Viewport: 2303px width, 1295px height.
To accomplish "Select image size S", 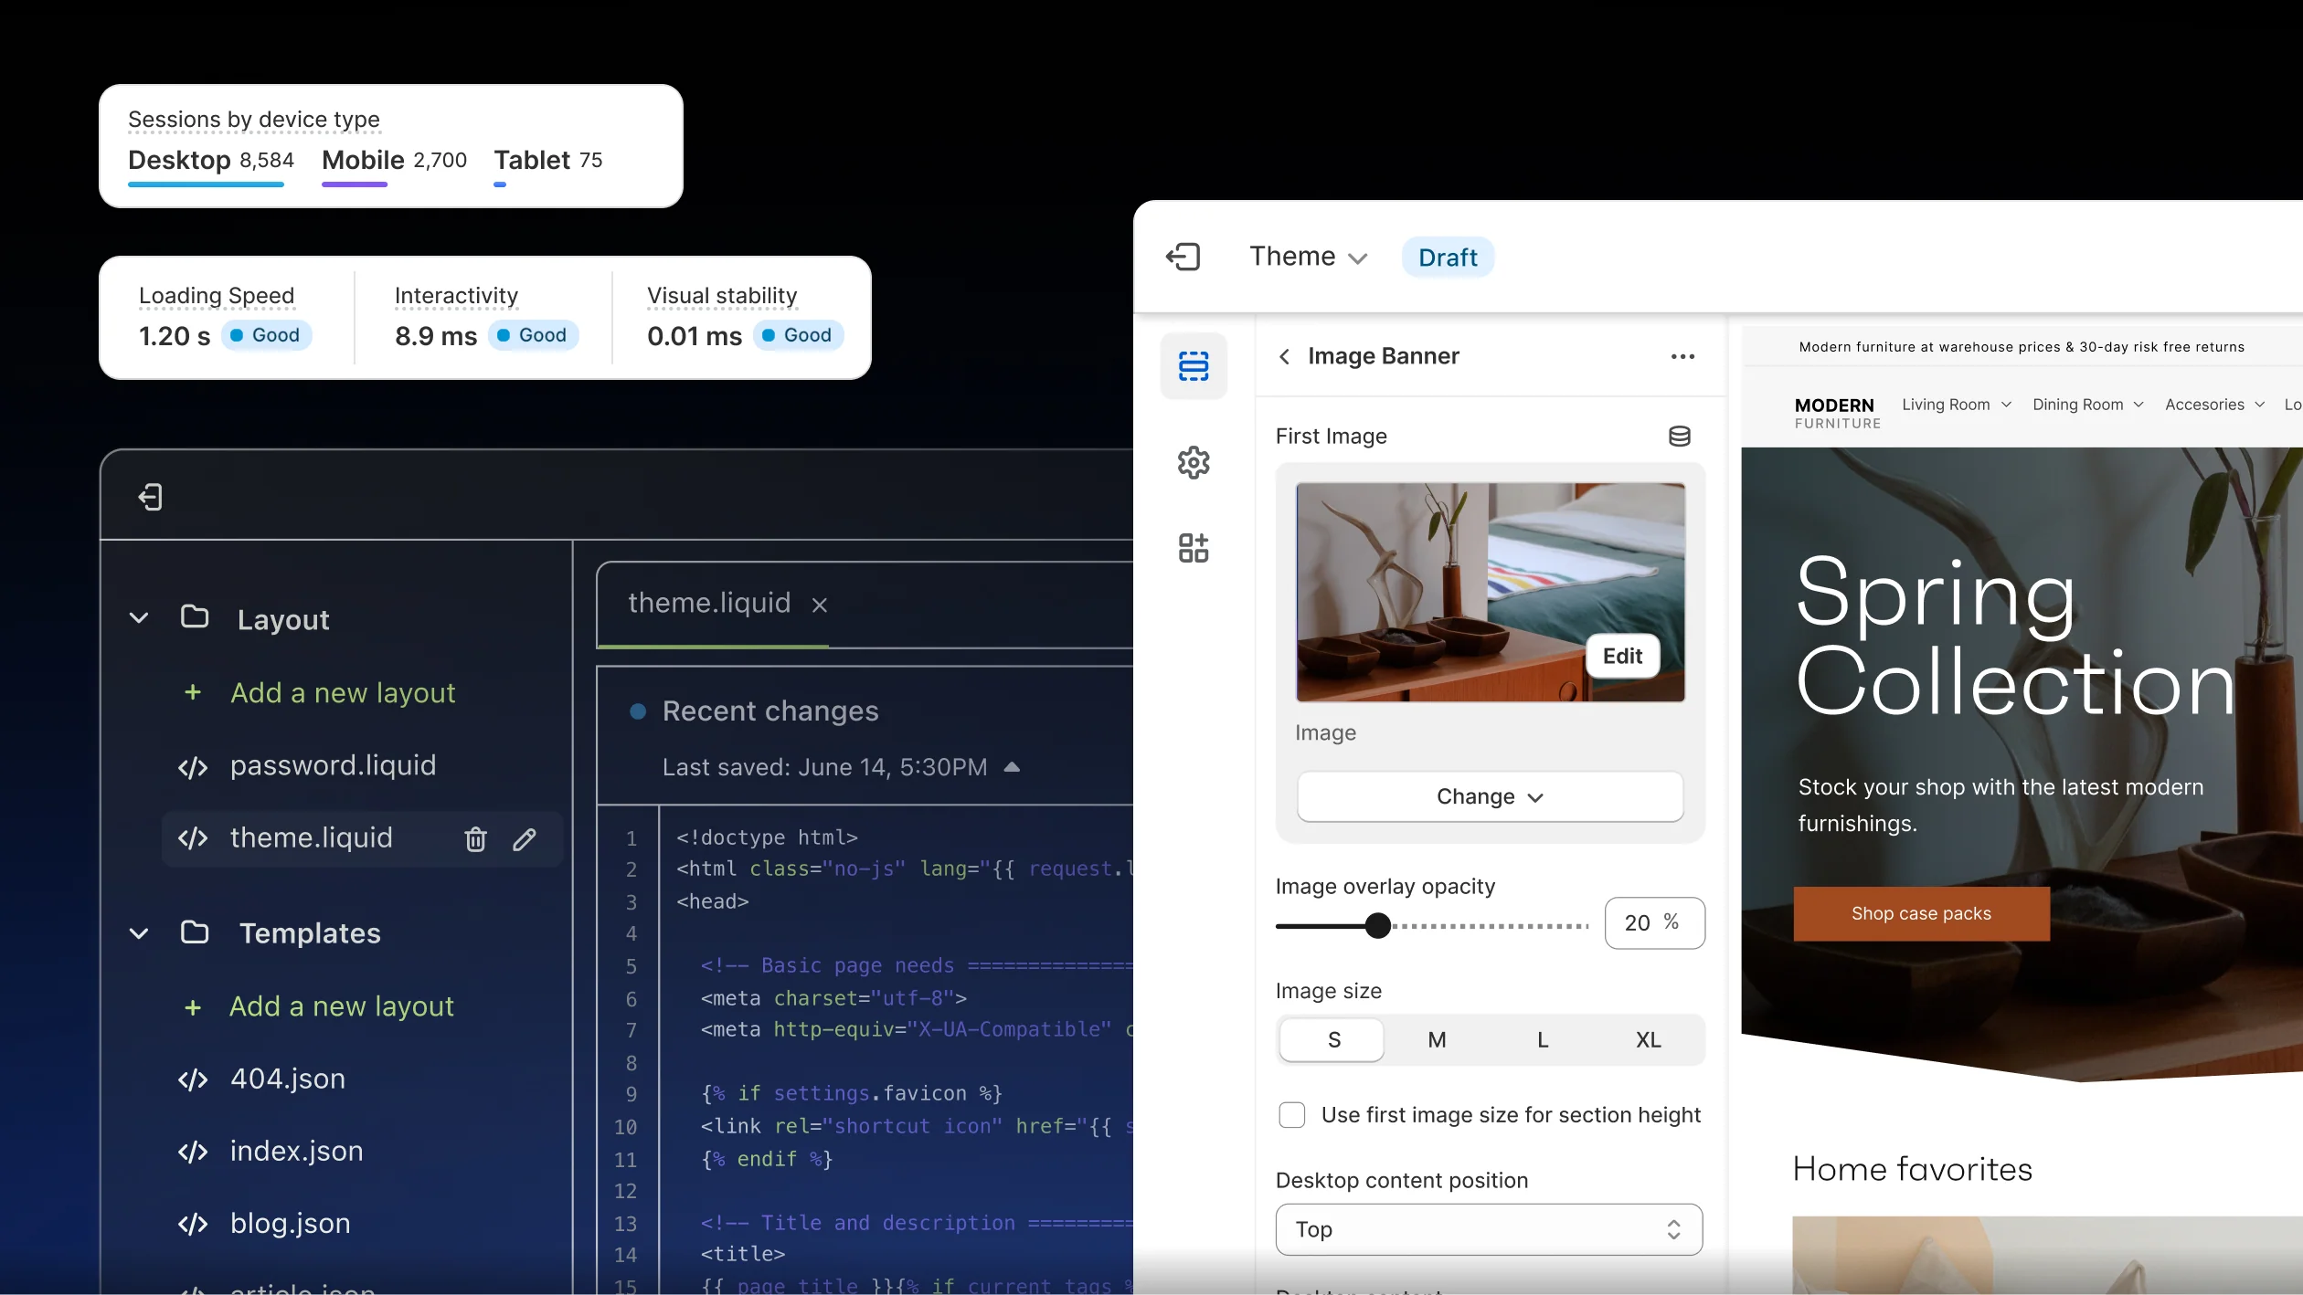I will pyautogui.click(x=1333, y=1040).
